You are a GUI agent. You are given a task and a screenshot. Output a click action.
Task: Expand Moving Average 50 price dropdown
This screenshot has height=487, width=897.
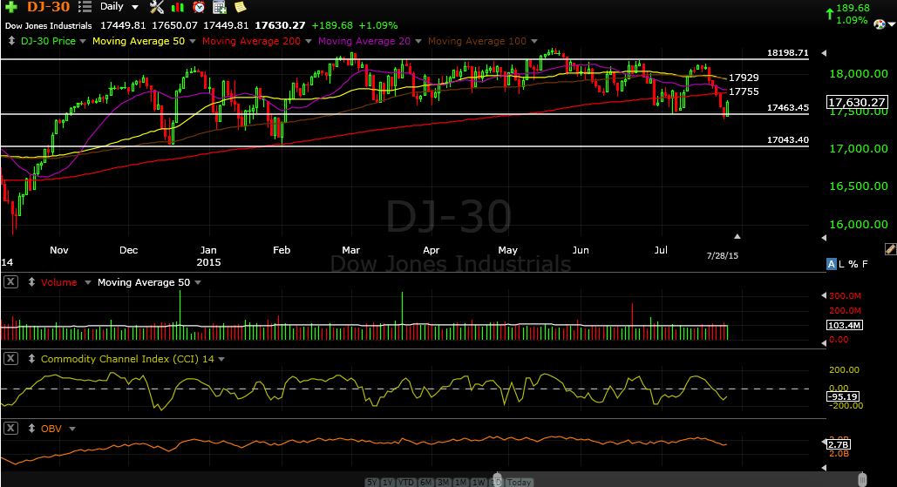192,41
